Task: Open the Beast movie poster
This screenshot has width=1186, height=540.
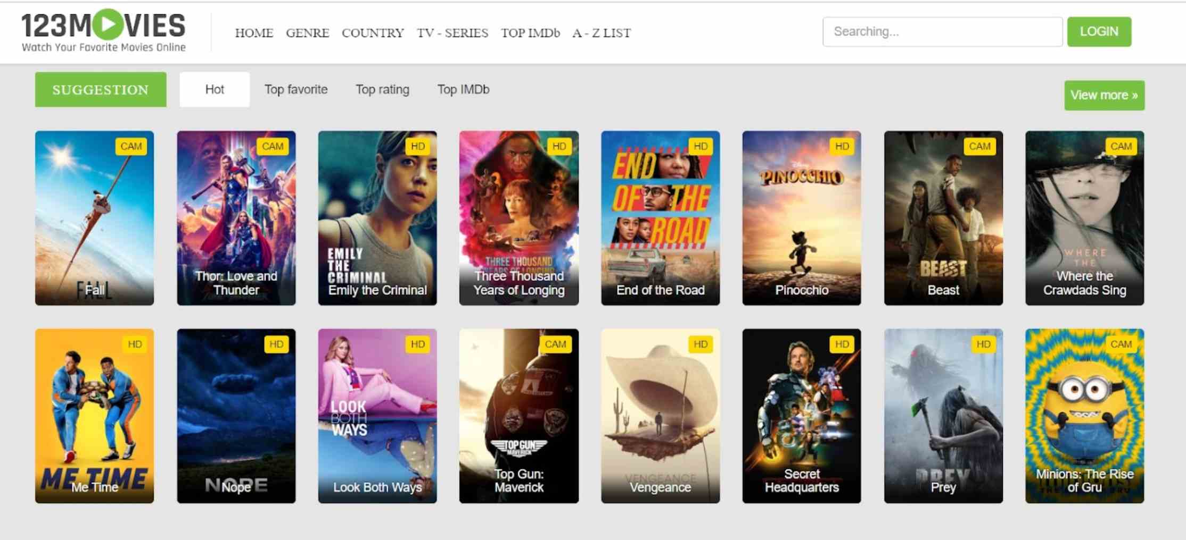Action: point(943,218)
